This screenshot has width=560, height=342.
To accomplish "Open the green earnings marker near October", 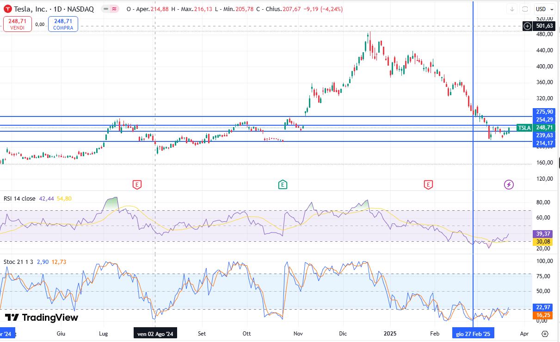I will point(283,185).
